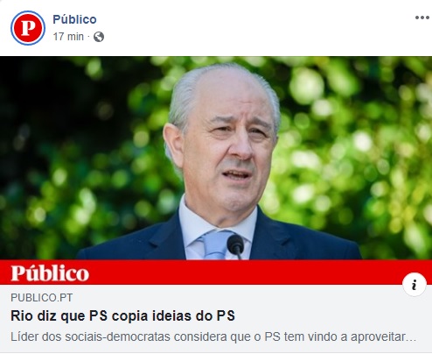Click the trailing ellipsis of truncated description
Screen dimensions: 432x354
coord(411,339)
